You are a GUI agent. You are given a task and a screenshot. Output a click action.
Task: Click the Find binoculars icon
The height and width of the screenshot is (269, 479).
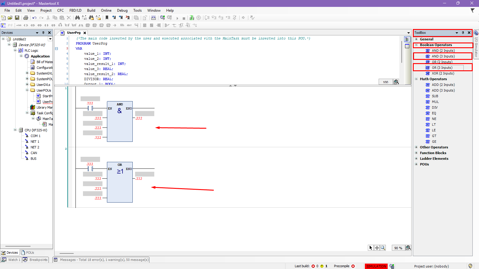click(77, 18)
